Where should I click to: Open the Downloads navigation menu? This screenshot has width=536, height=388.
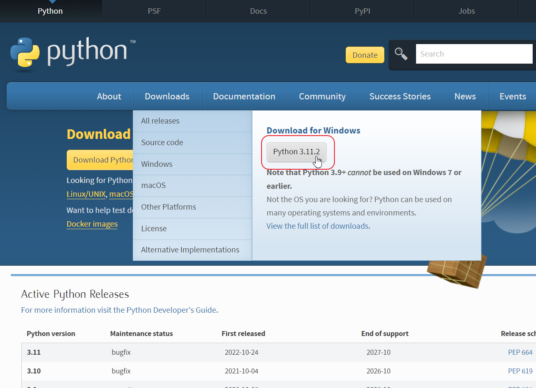tap(167, 96)
